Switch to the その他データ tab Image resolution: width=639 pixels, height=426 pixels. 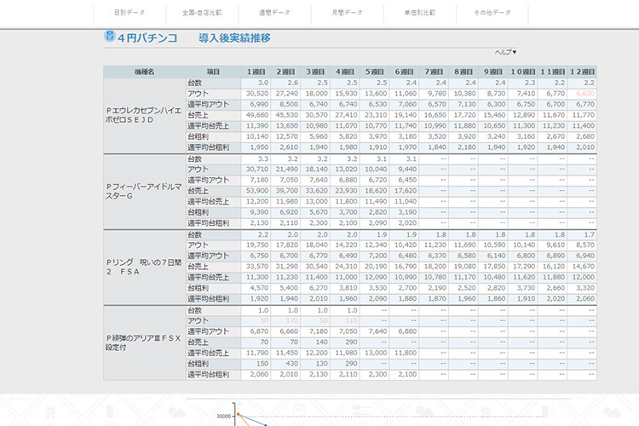[x=492, y=13]
